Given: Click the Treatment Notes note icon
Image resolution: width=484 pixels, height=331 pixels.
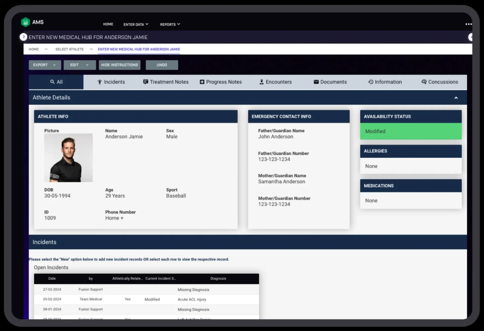Looking at the screenshot, I should (x=145, y=82).
